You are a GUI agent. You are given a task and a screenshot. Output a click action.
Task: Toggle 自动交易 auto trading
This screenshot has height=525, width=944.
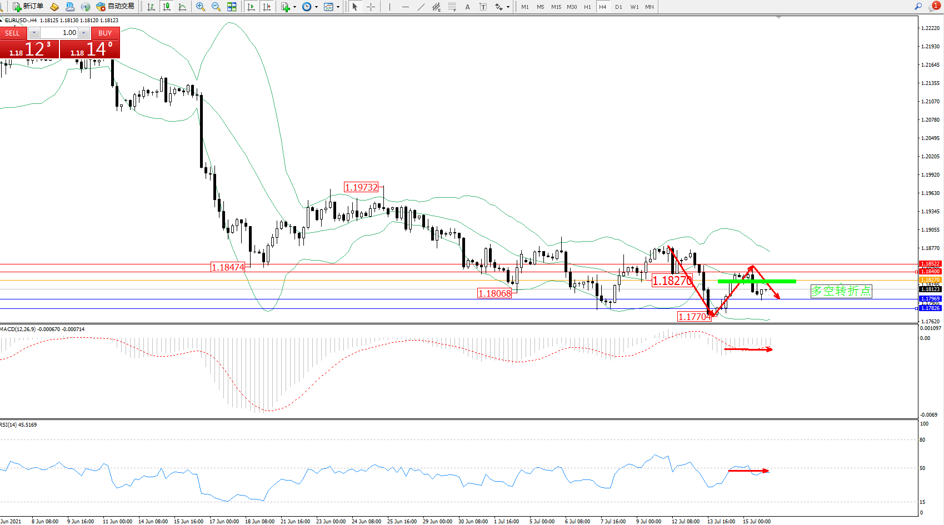pyautogui.click(x=116, y=7)
